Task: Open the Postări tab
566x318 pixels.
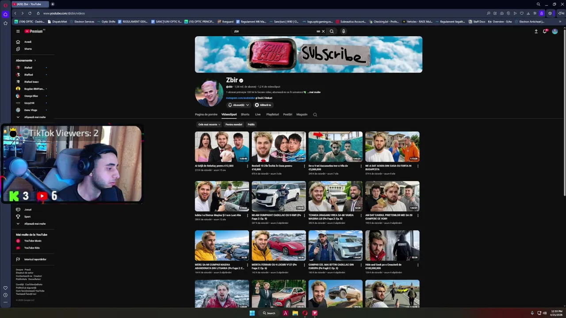Action: (287, 114)
